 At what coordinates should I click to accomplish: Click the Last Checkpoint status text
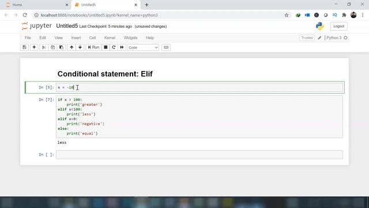coord(106,27)
